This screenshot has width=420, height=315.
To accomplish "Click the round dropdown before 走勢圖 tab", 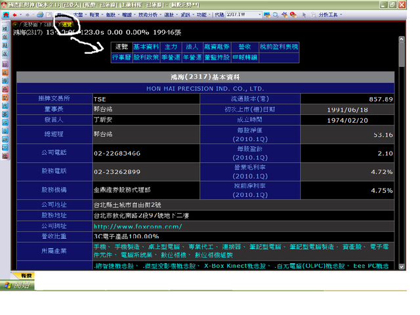I will tap(15, 25).
